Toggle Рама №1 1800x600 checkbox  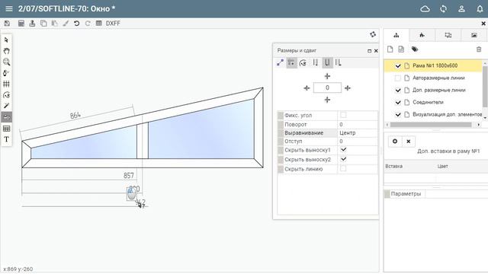click(x=398, y=66)
